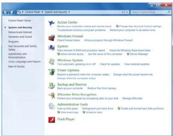Open the Backup and Restore icon
This screenshot has height=136, width=173.
click(x=51, y=86)
